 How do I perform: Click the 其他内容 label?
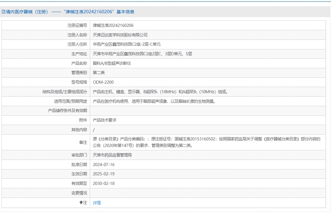point(79,130)
